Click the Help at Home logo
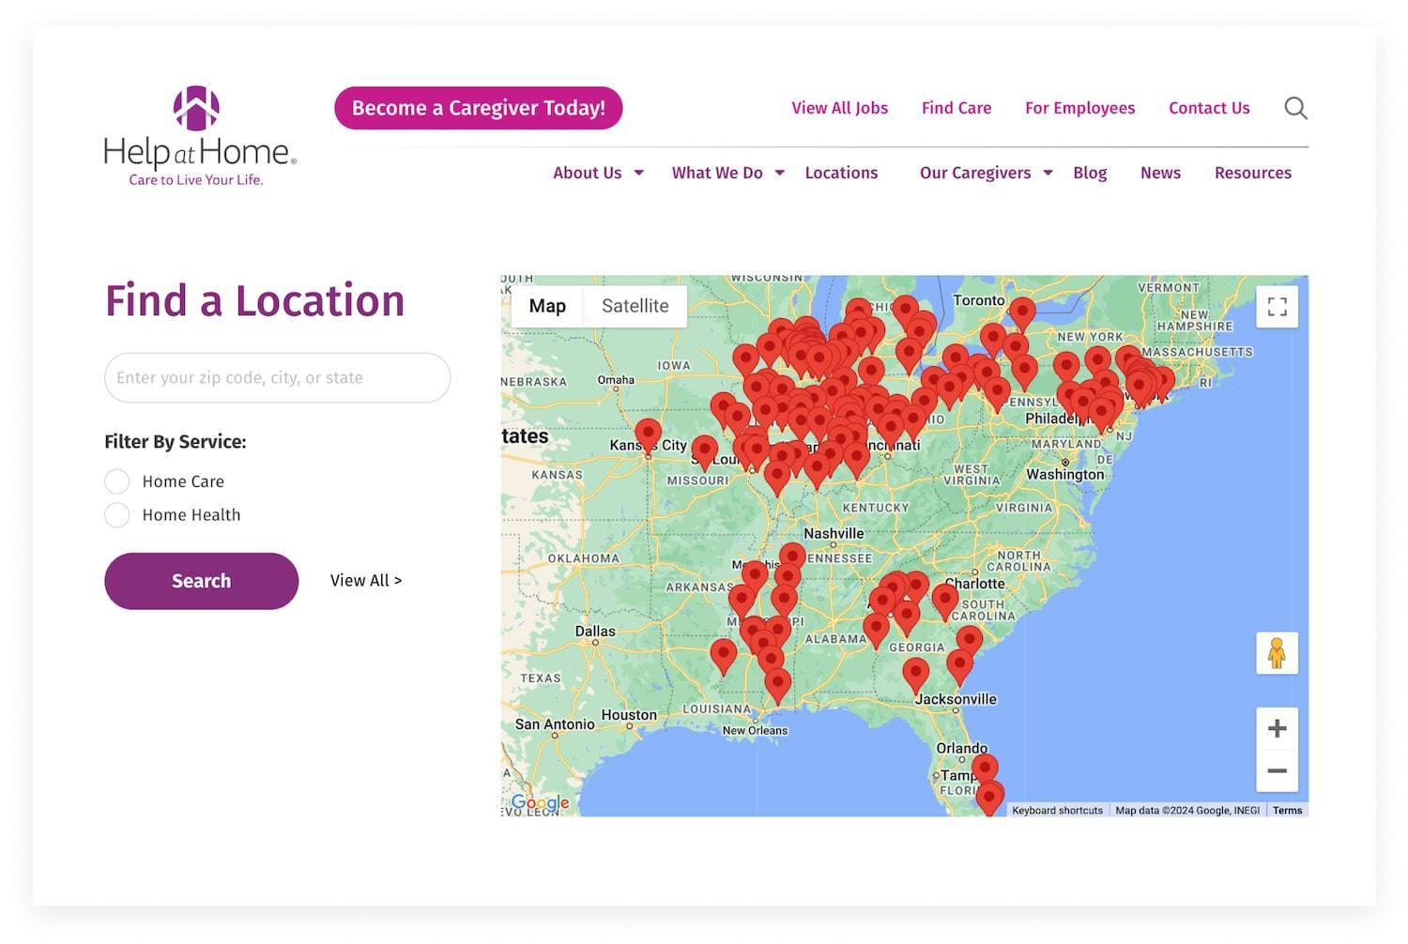This screenshot has height=944, width=1408. click(200, 136)
